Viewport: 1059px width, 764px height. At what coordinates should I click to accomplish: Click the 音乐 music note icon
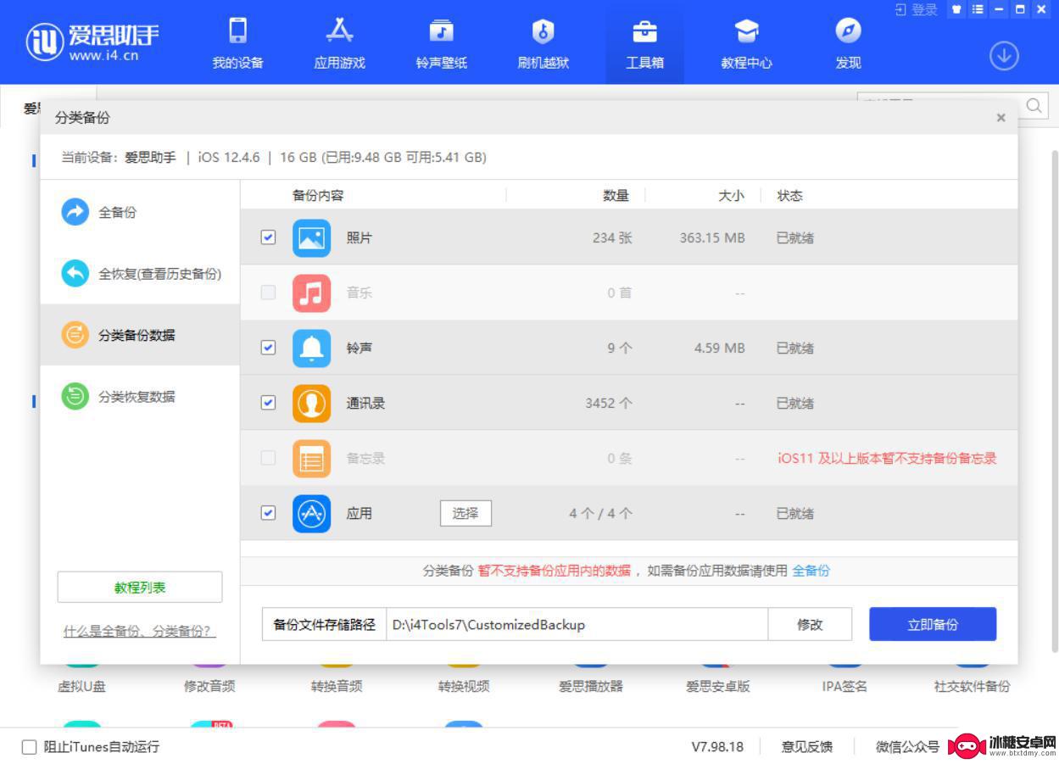pyautogui.click(x=311, y=293)
